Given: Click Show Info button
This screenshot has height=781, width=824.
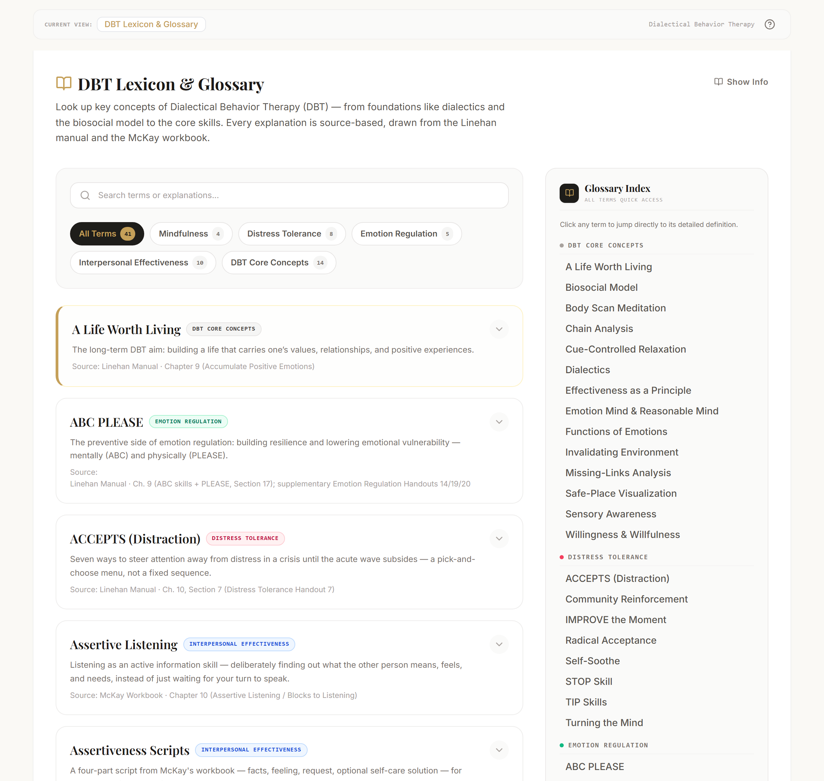Looking at the screenshot, I should (741, 82).
